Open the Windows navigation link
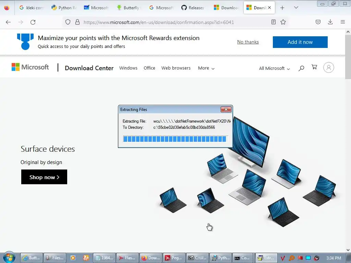This screenshot has width=351, height=263. point(128,68)
